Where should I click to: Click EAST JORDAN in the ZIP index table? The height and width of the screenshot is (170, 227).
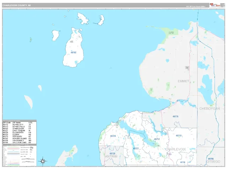click(19, 131)
